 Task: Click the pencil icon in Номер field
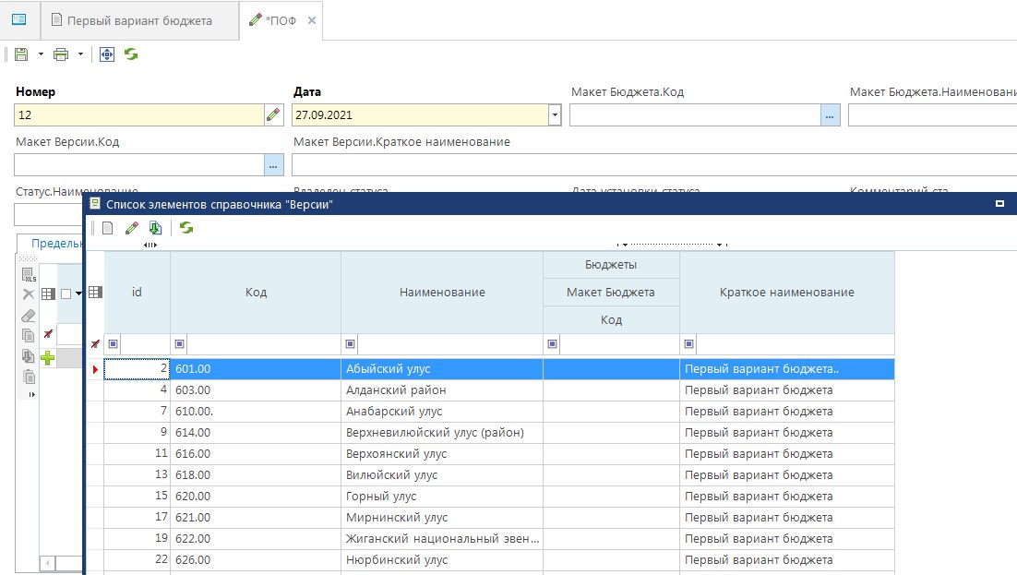(273, 115)
